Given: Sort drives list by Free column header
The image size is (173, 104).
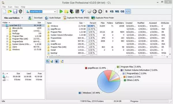Looking at the screenshot, I should 40,73.
